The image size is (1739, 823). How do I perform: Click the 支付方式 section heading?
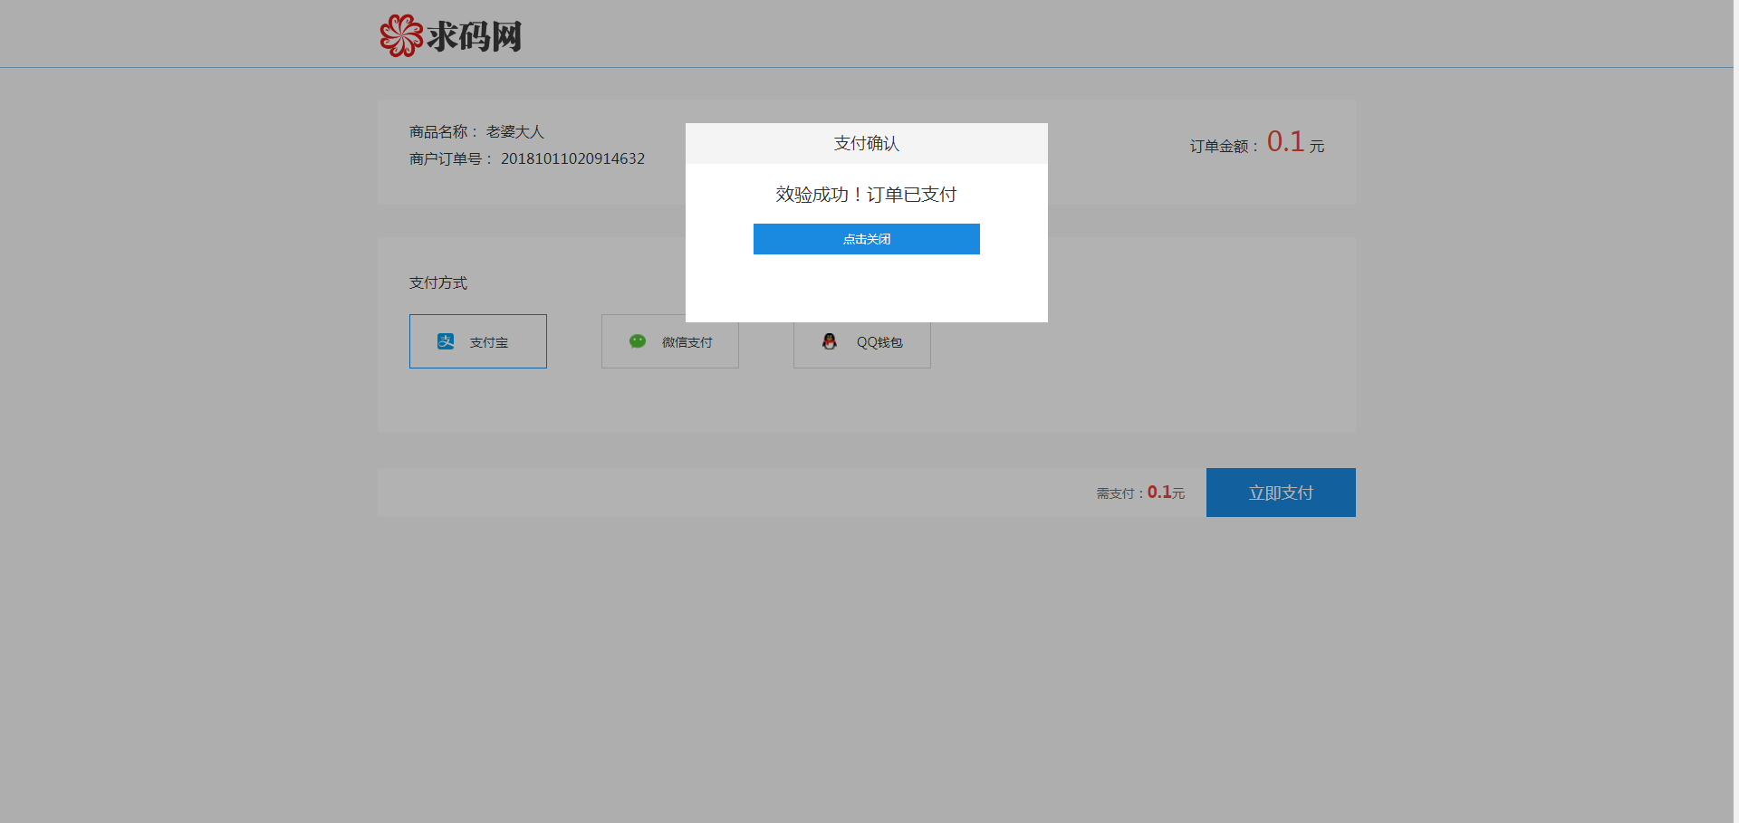point(438,283)
